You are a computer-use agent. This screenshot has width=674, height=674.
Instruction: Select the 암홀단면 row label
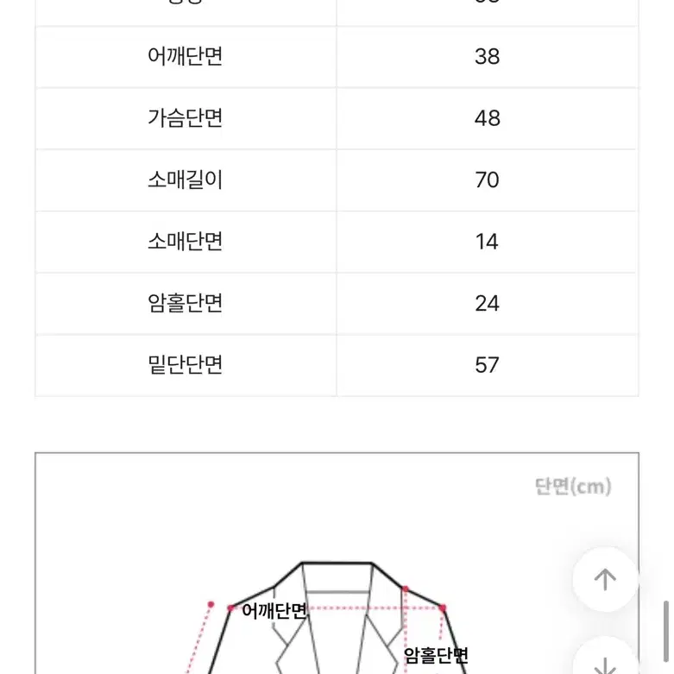pos(186,303)
